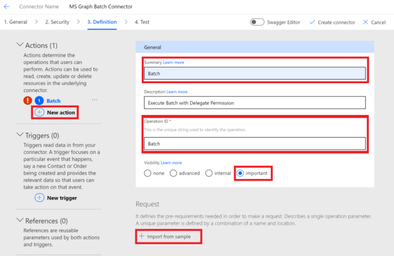Click the Cancel X icon
The width and height of the screenshot is (394, 256).
pyautogui.click(x=366, y=22)
